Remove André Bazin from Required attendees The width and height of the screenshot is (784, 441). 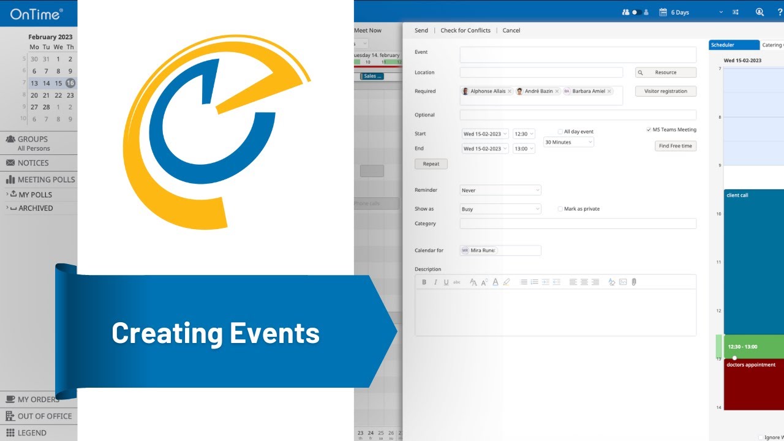(x=557, y=91)
